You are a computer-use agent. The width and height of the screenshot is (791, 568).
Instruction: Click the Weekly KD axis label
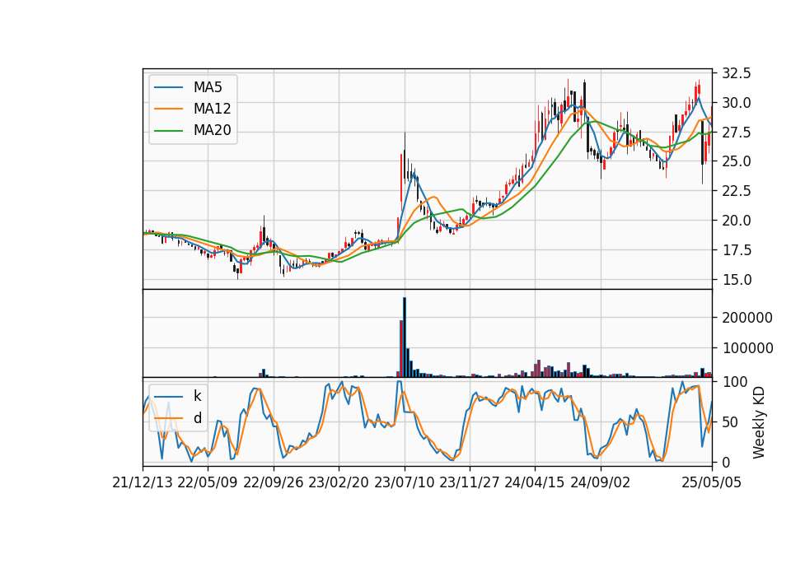click(x=759, y=422)
